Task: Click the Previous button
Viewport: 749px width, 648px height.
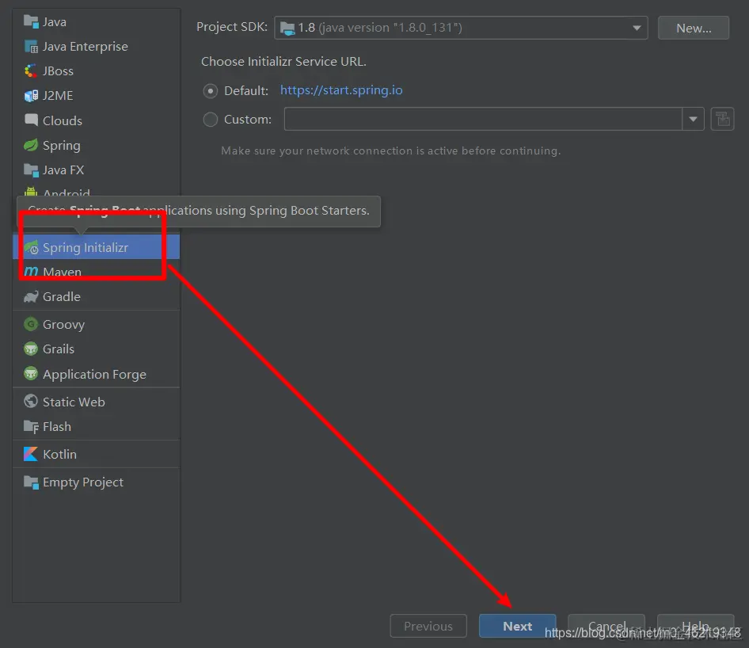Action: [x=428, y=626]
